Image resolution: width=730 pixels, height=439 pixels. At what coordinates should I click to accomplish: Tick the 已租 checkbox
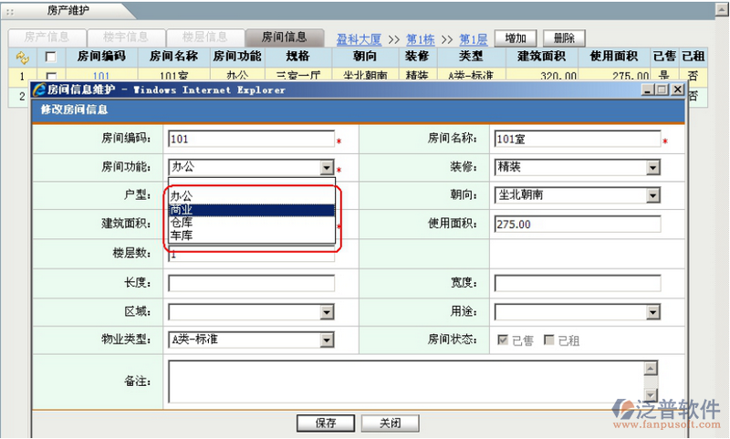[548, 340]
